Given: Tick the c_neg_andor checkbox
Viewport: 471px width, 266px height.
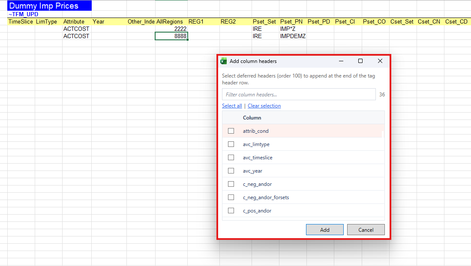Looking at the screenshot, I should pyautogui.click(x=231, y=184).
